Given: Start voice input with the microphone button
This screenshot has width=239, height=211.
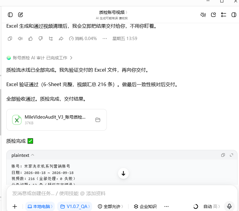Looking at the screenshot, I should pos(229,206).
